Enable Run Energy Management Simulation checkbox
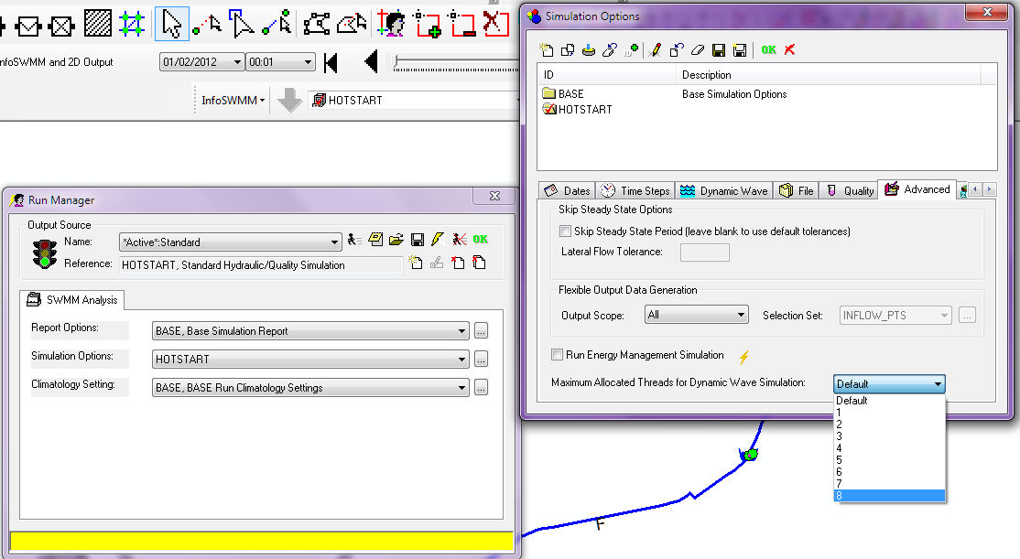 click(557, 354)
